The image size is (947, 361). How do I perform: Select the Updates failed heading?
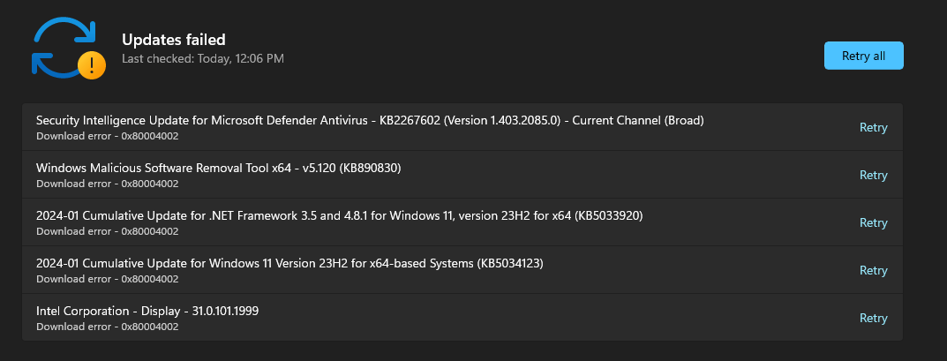(173, 39)
